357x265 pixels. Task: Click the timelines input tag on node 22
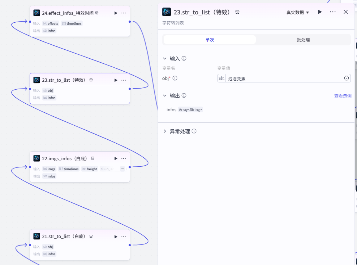click(69, 169)
